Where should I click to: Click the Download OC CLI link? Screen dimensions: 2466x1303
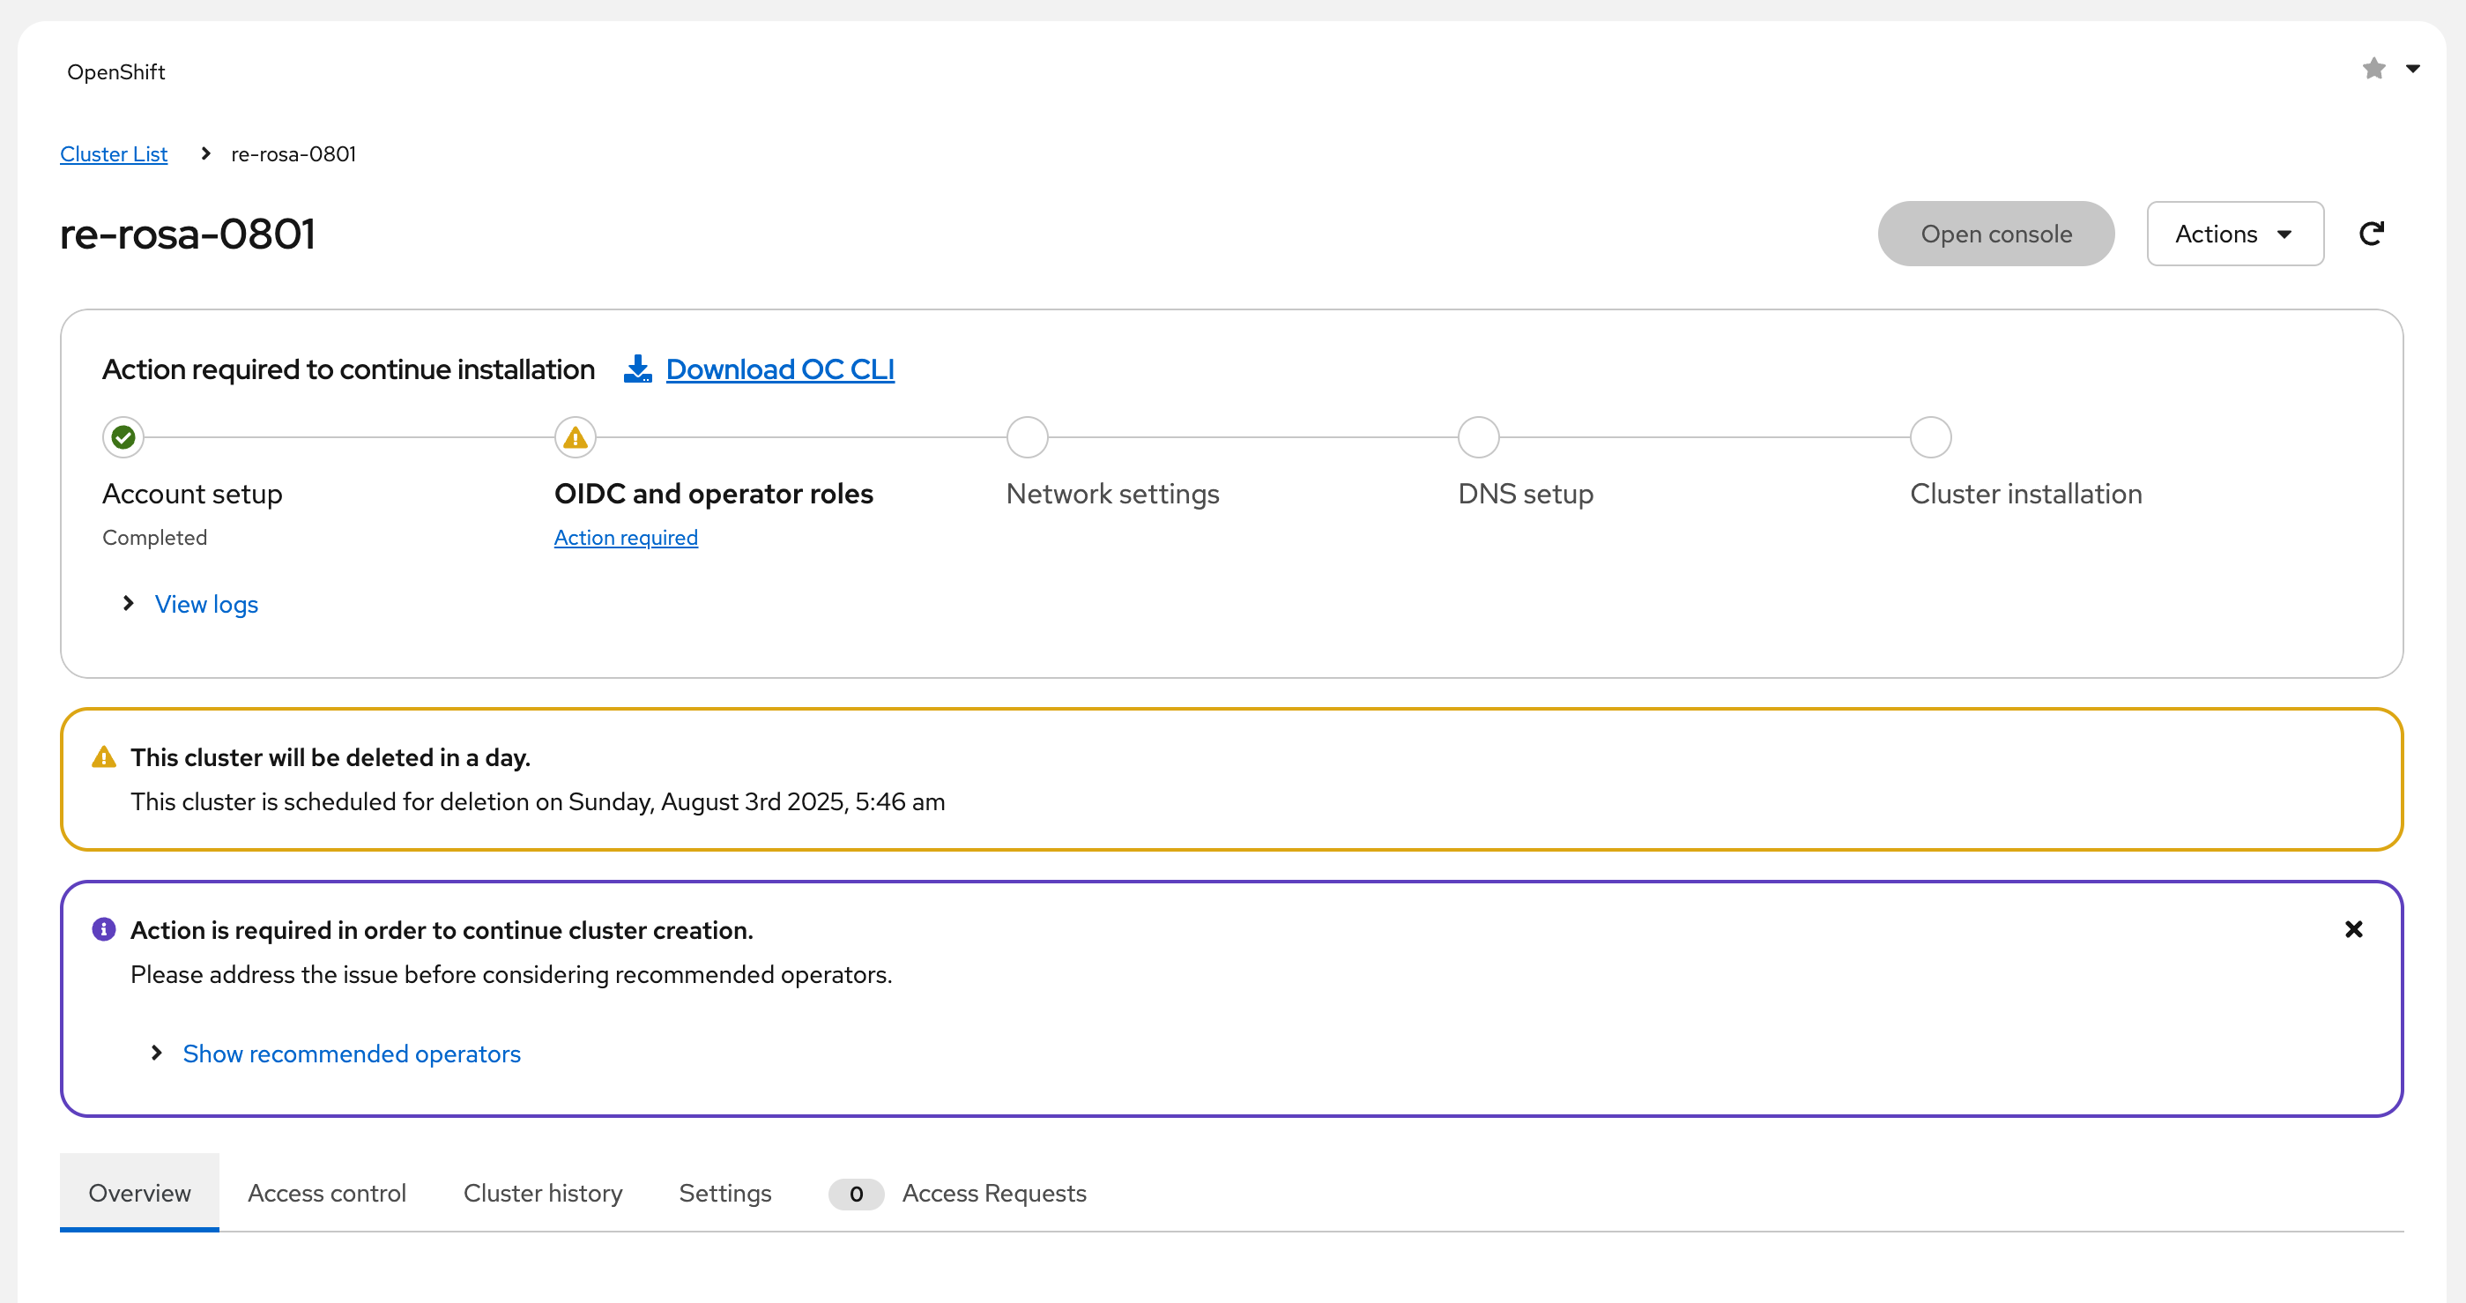[779, 369]
